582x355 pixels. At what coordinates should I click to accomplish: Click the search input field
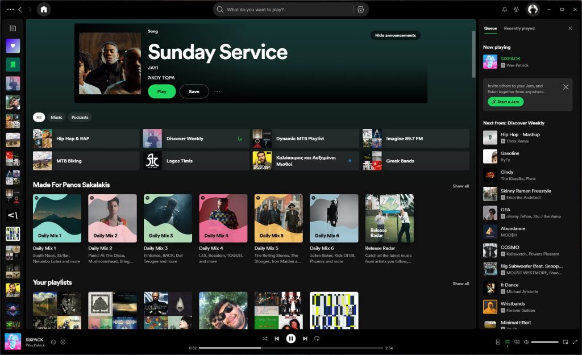click(x=284, y=9)
